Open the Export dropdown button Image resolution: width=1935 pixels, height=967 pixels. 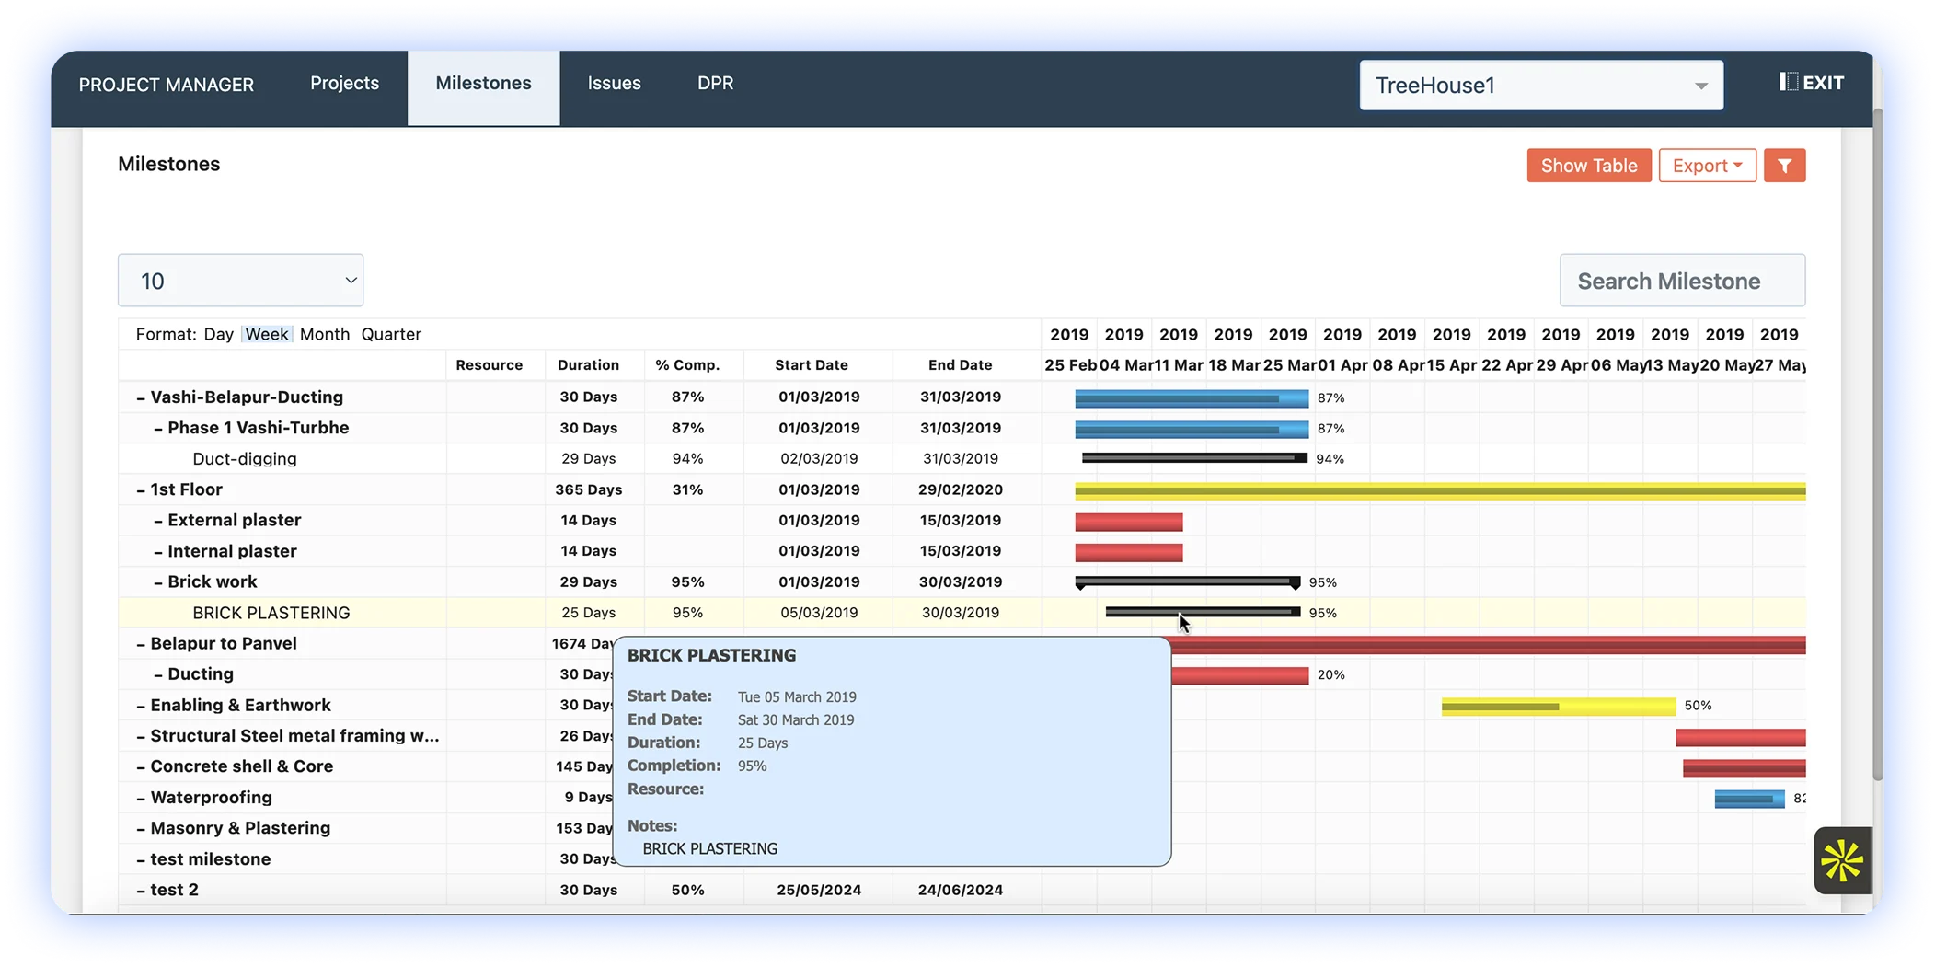(1707, 166)
